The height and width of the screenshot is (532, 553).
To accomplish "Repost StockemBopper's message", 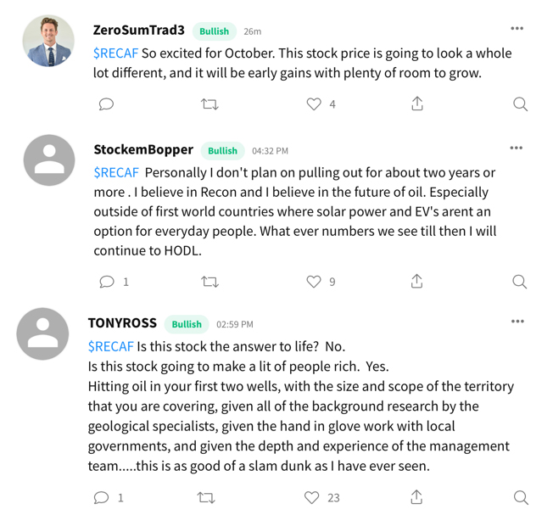I will click(x=209, y=282).
